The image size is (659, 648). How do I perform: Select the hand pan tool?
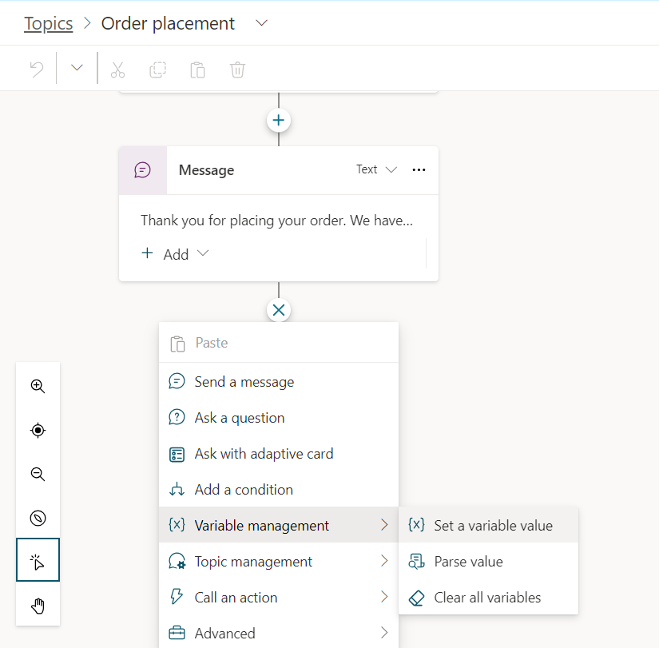pos(38,606)
